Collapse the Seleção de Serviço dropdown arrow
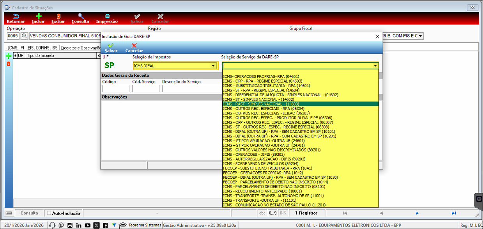 [x=375, y=66]
